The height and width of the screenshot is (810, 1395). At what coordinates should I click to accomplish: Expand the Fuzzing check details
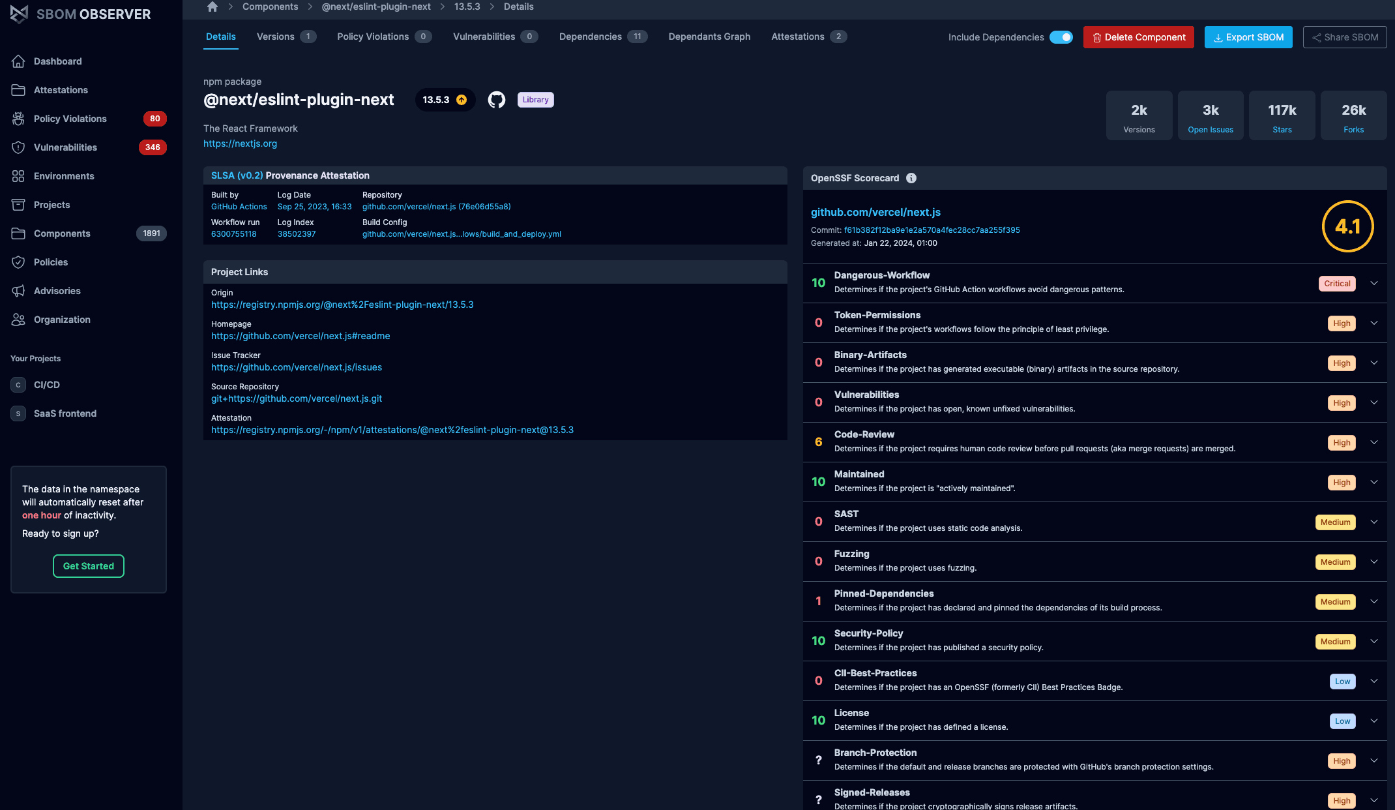point(1373,562)
